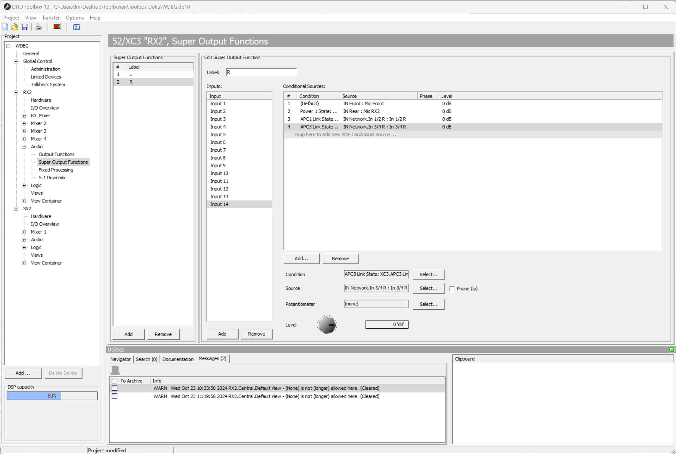Save the project with the disk icon
676x454 pixels.
click(x=24, y=27)
